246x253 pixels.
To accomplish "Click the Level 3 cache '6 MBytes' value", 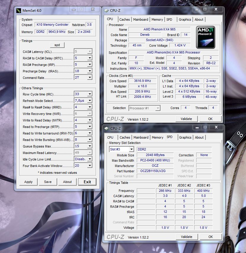I will pos(189,97).
